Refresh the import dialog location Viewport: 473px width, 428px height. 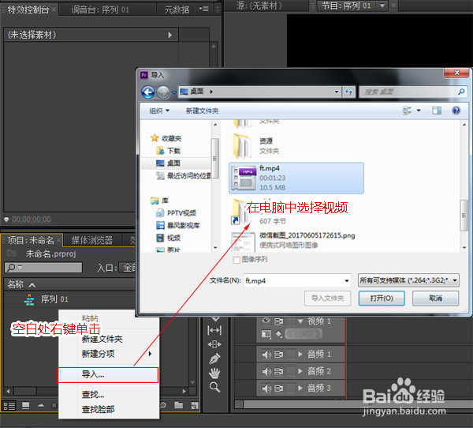coord(349,92)
